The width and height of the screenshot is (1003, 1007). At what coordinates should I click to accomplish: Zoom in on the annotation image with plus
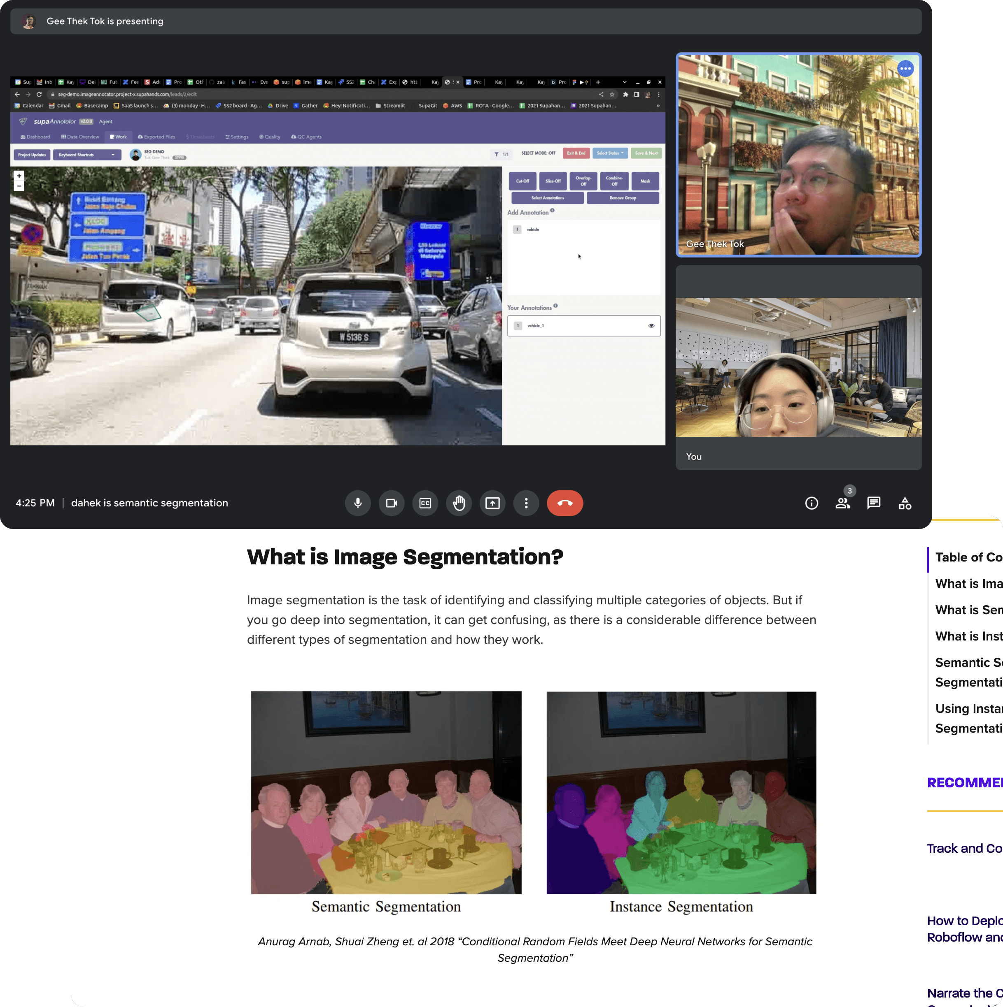(x=19, y=176)
